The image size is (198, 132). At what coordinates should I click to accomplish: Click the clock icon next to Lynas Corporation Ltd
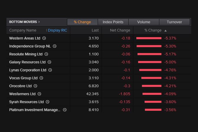50,70
